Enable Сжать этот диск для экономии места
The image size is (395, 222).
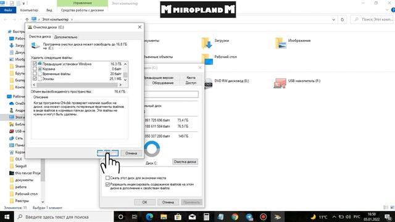(x=107, y=178)
